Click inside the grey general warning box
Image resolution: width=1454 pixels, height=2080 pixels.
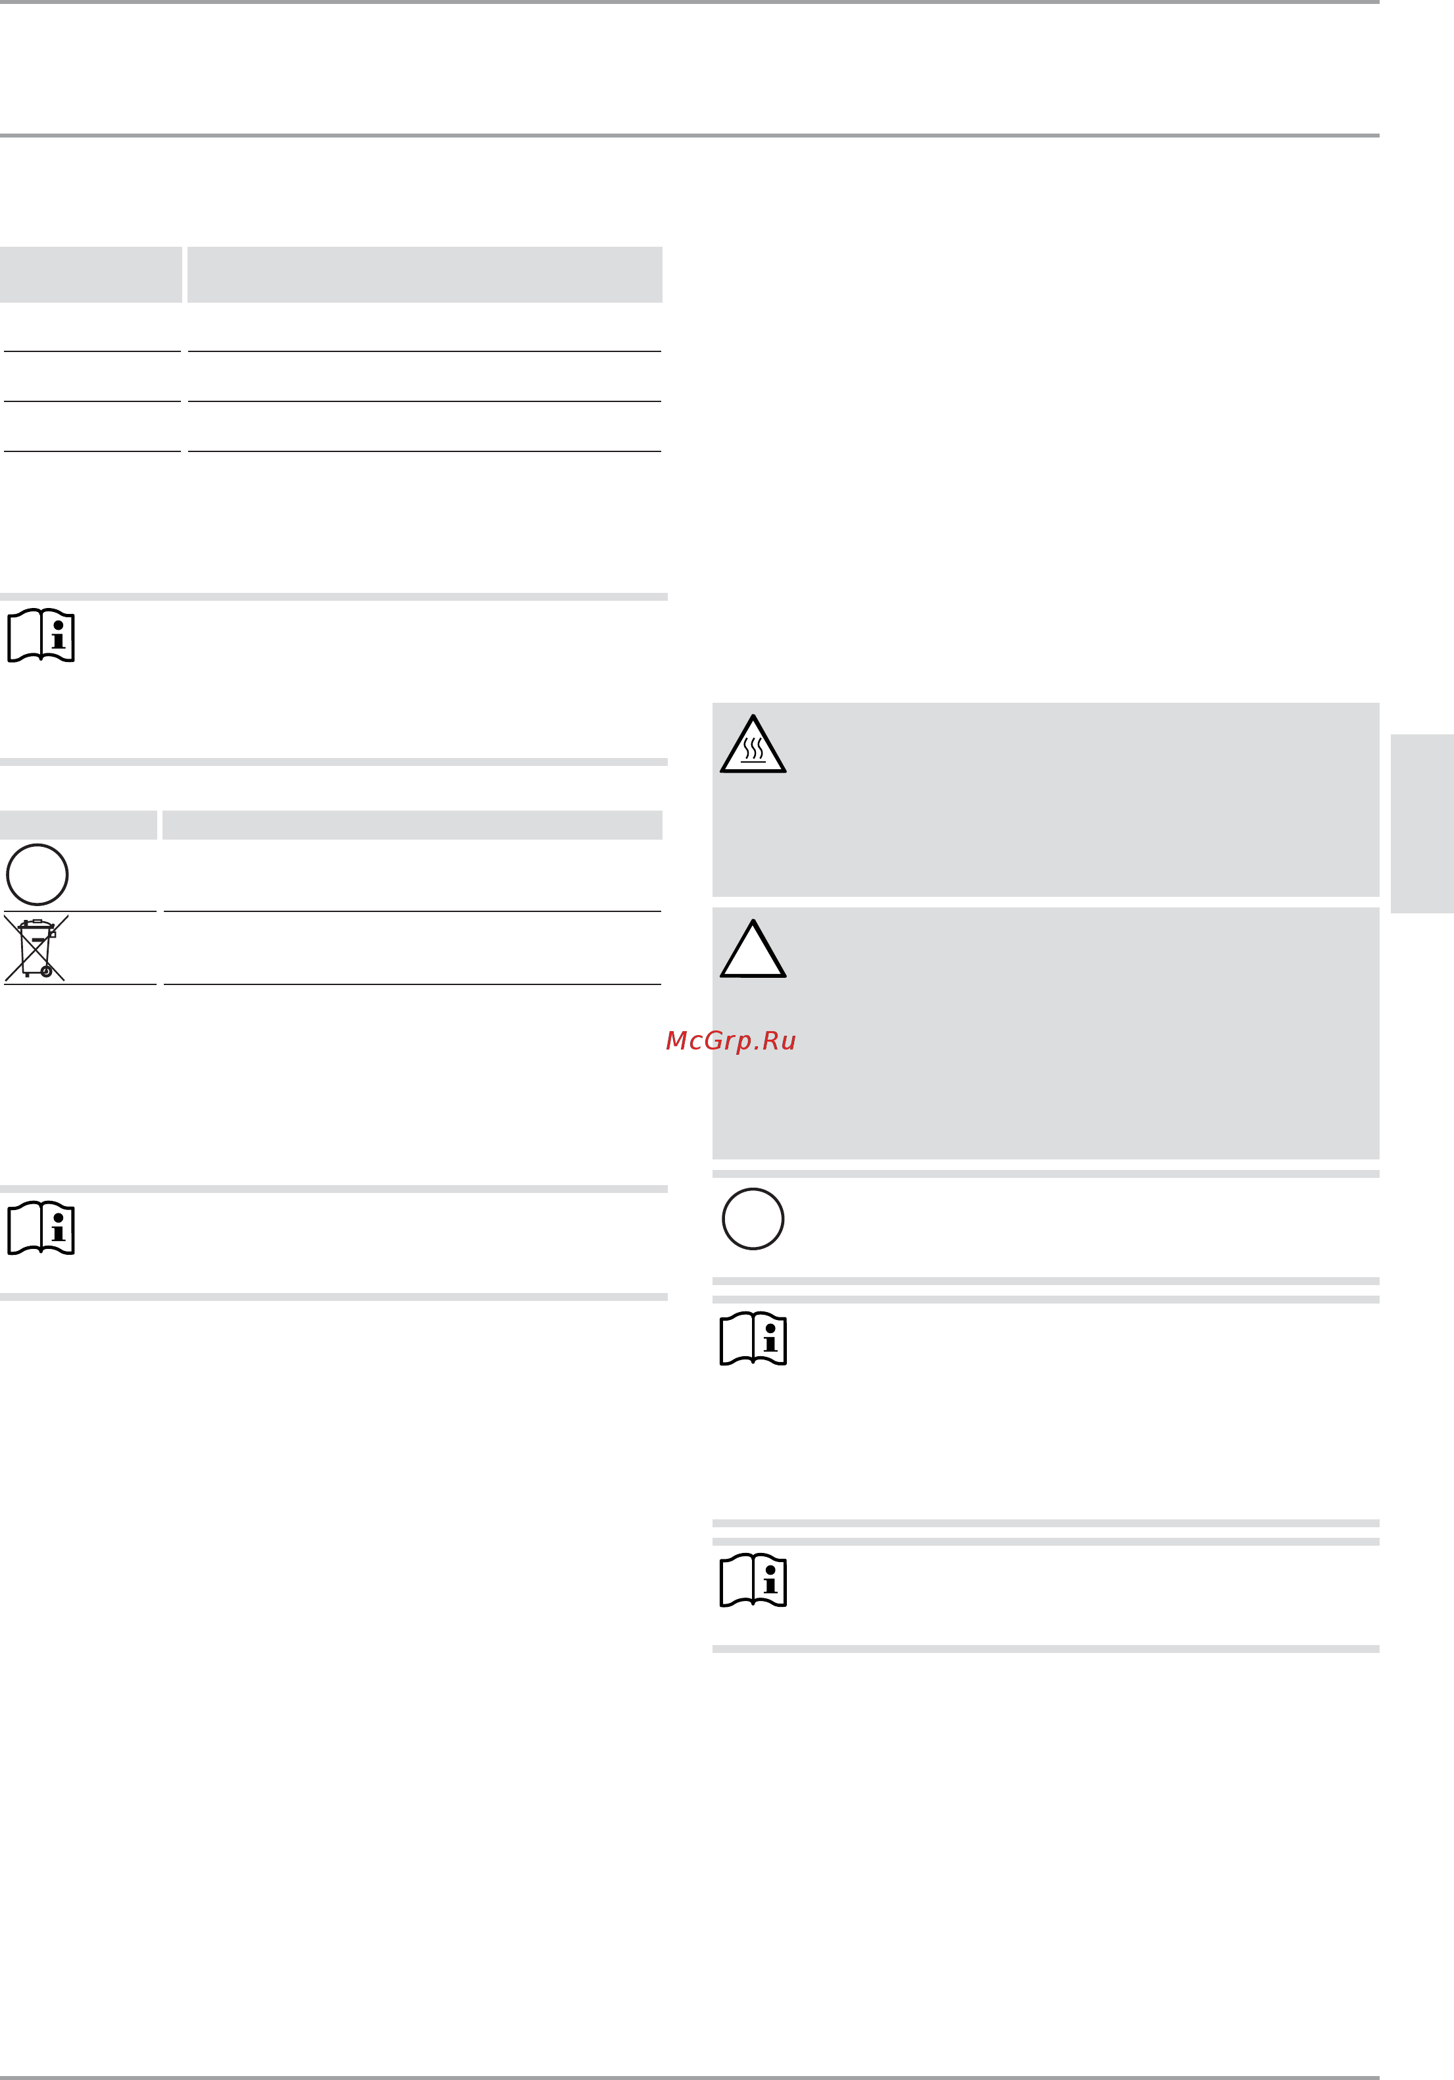1045,1032
